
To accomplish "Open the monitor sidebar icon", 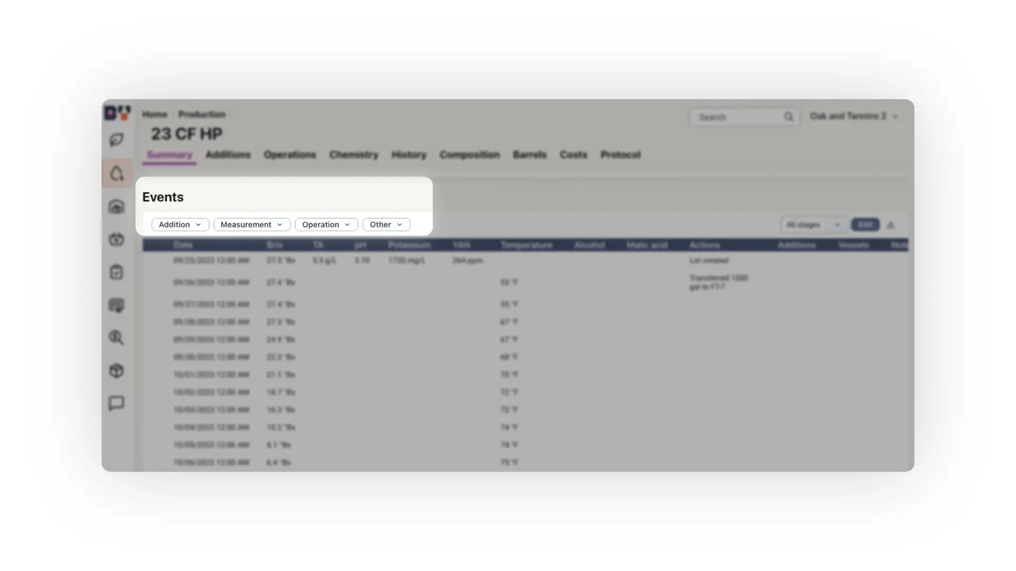I will (116, 305).
